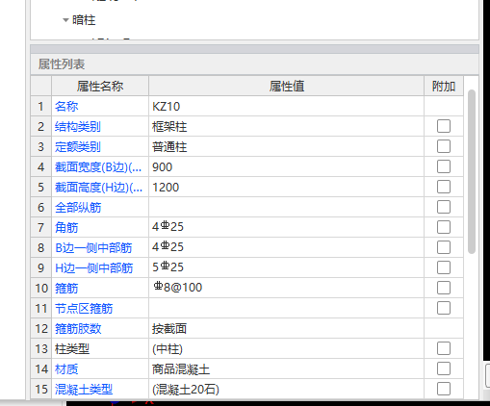Open the 普通柱 quota type value
The image size is (490, 406).
[287, 146]
